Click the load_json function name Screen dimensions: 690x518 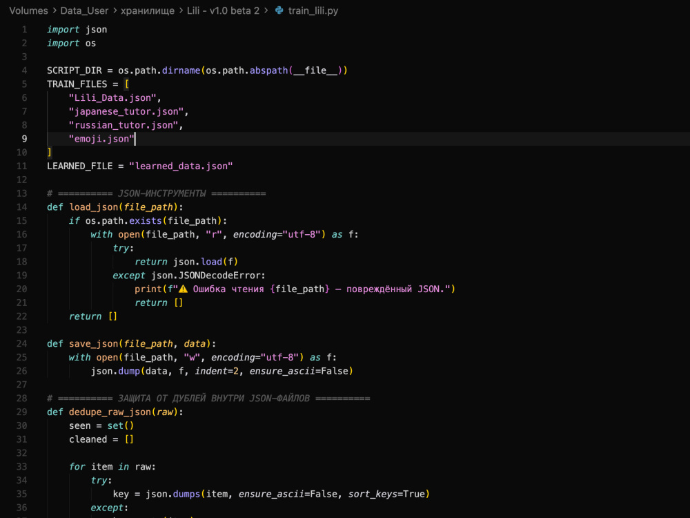coord(93,207)
